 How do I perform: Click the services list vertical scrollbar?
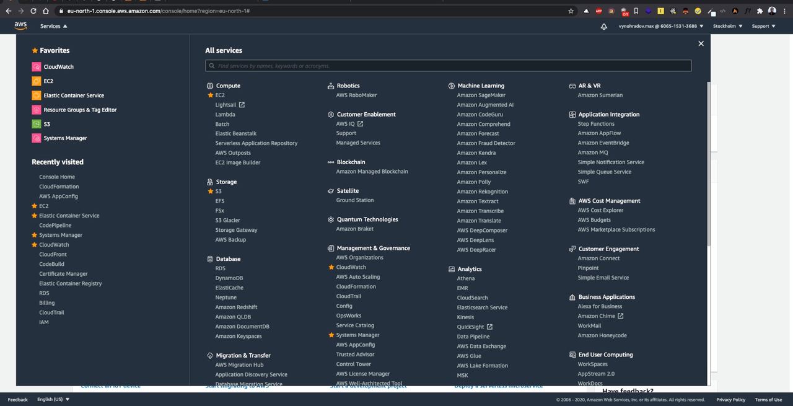[x=709, y=164]
